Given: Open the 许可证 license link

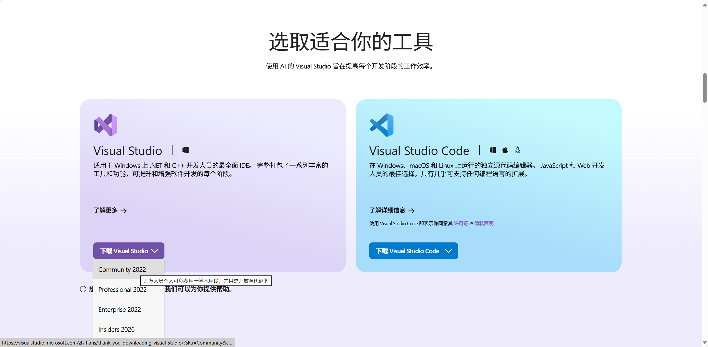Looking at the screenshot, I should click(461, 224).
